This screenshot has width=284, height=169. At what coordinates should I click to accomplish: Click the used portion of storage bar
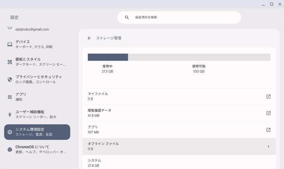[x=108, y=57]
